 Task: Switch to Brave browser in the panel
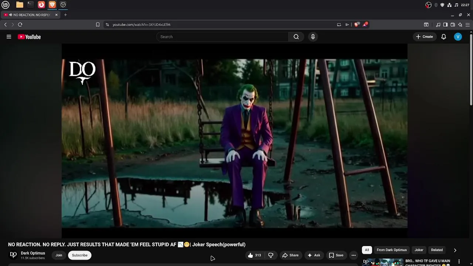click(x=52, y=5)
